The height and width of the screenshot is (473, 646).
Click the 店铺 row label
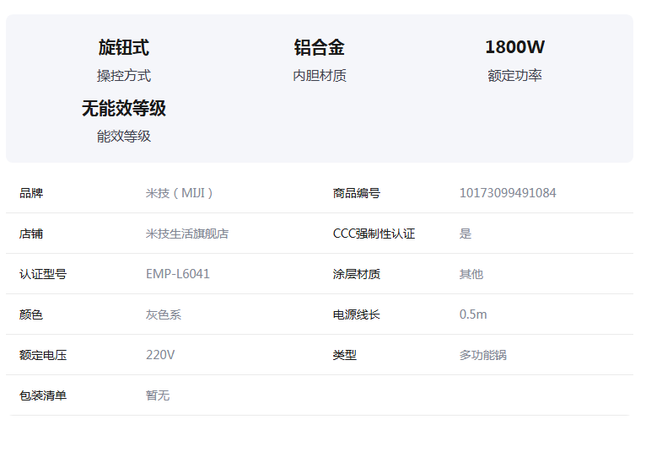[x=31, y=234]
